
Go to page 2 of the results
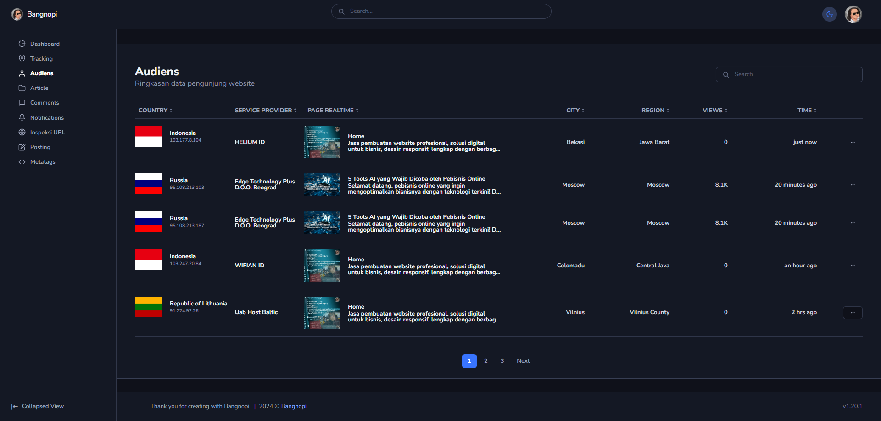click(x=486, y=361)
